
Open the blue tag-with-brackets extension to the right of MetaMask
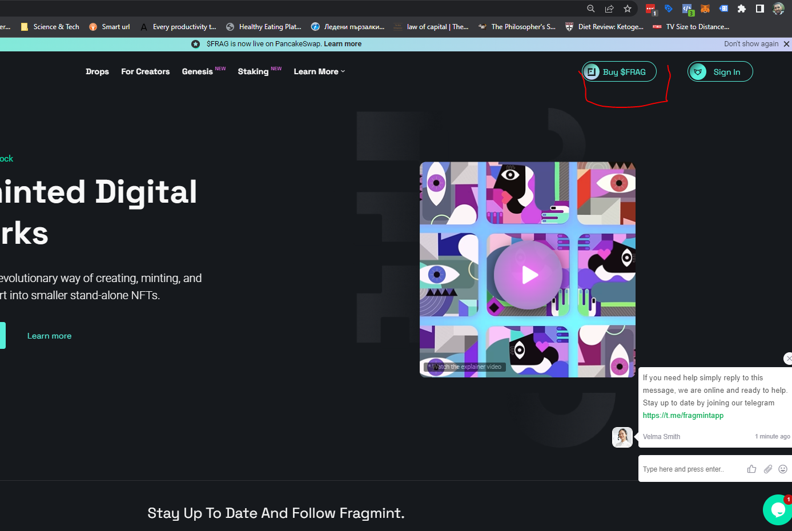click(x=723, y=9)
